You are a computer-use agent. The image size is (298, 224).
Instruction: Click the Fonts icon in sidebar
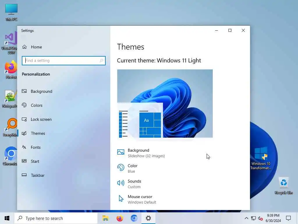coord(24,147)
